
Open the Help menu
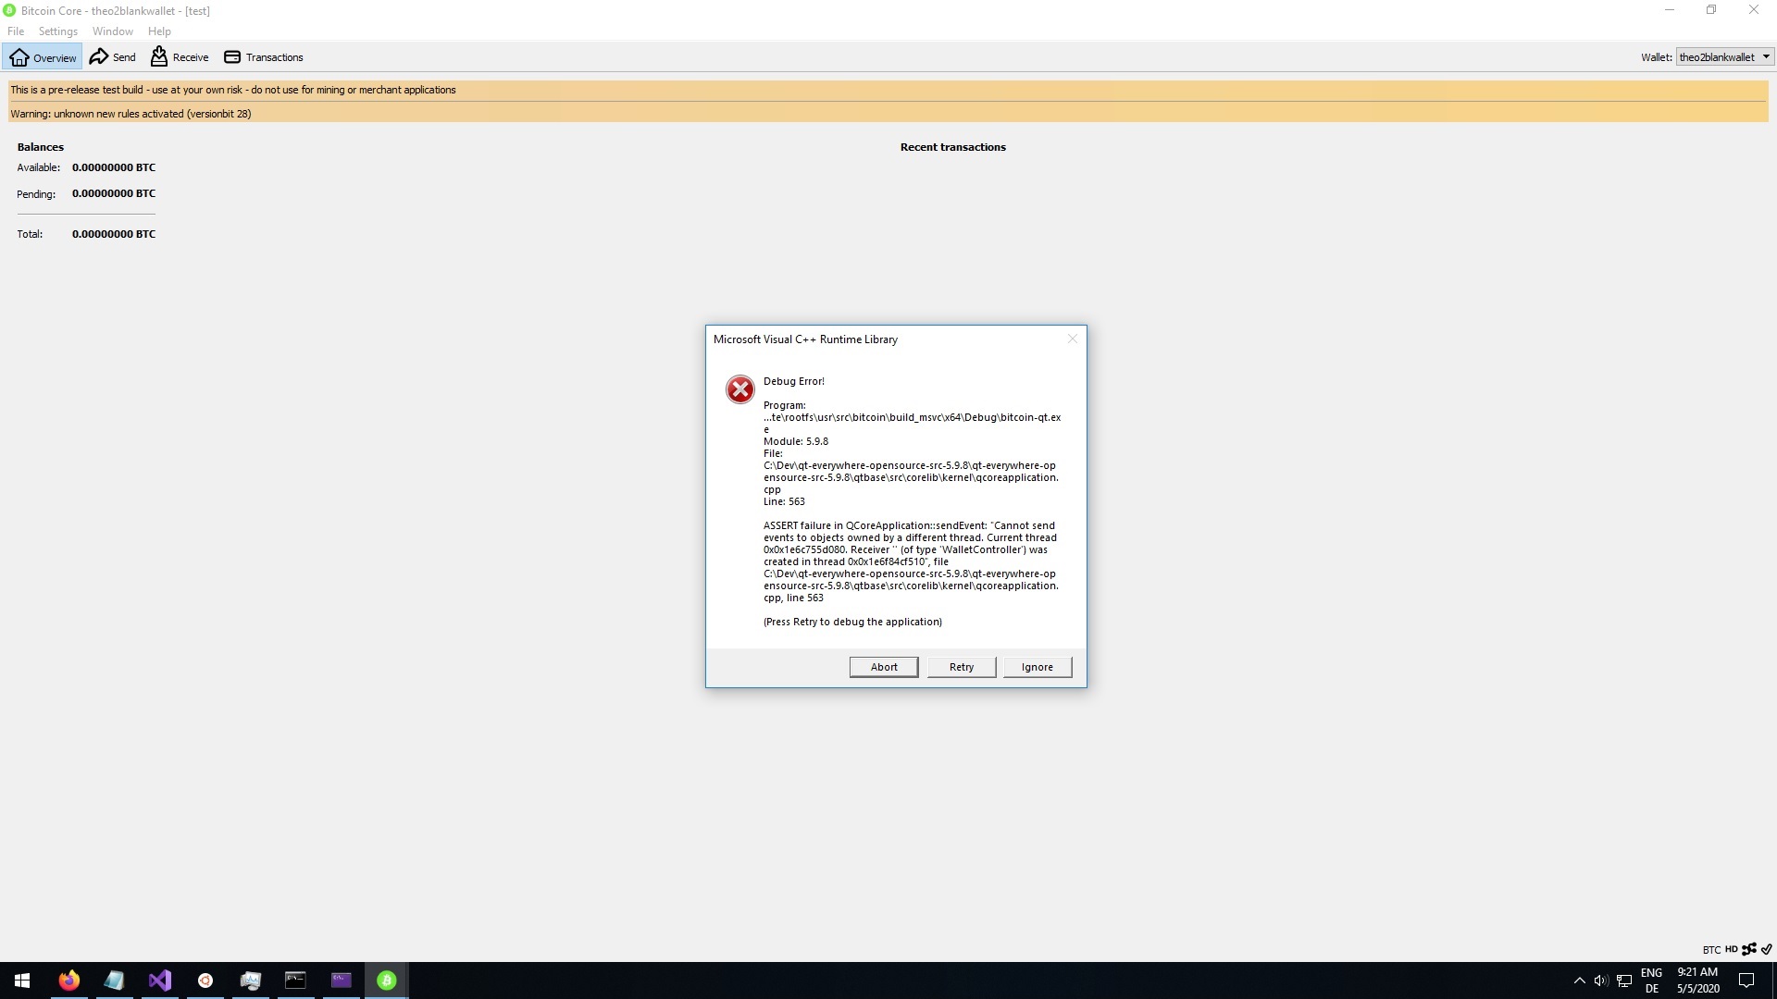coord(158,31)
